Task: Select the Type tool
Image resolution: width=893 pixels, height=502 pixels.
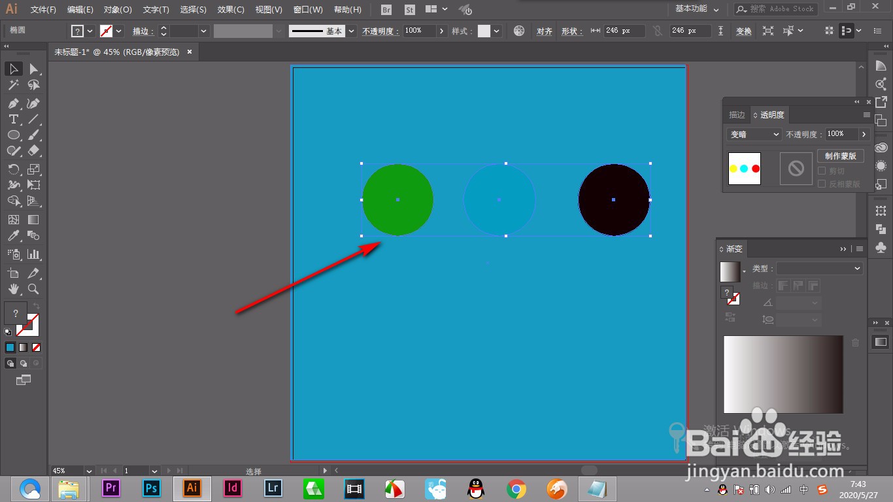Action: pos(14,119)
